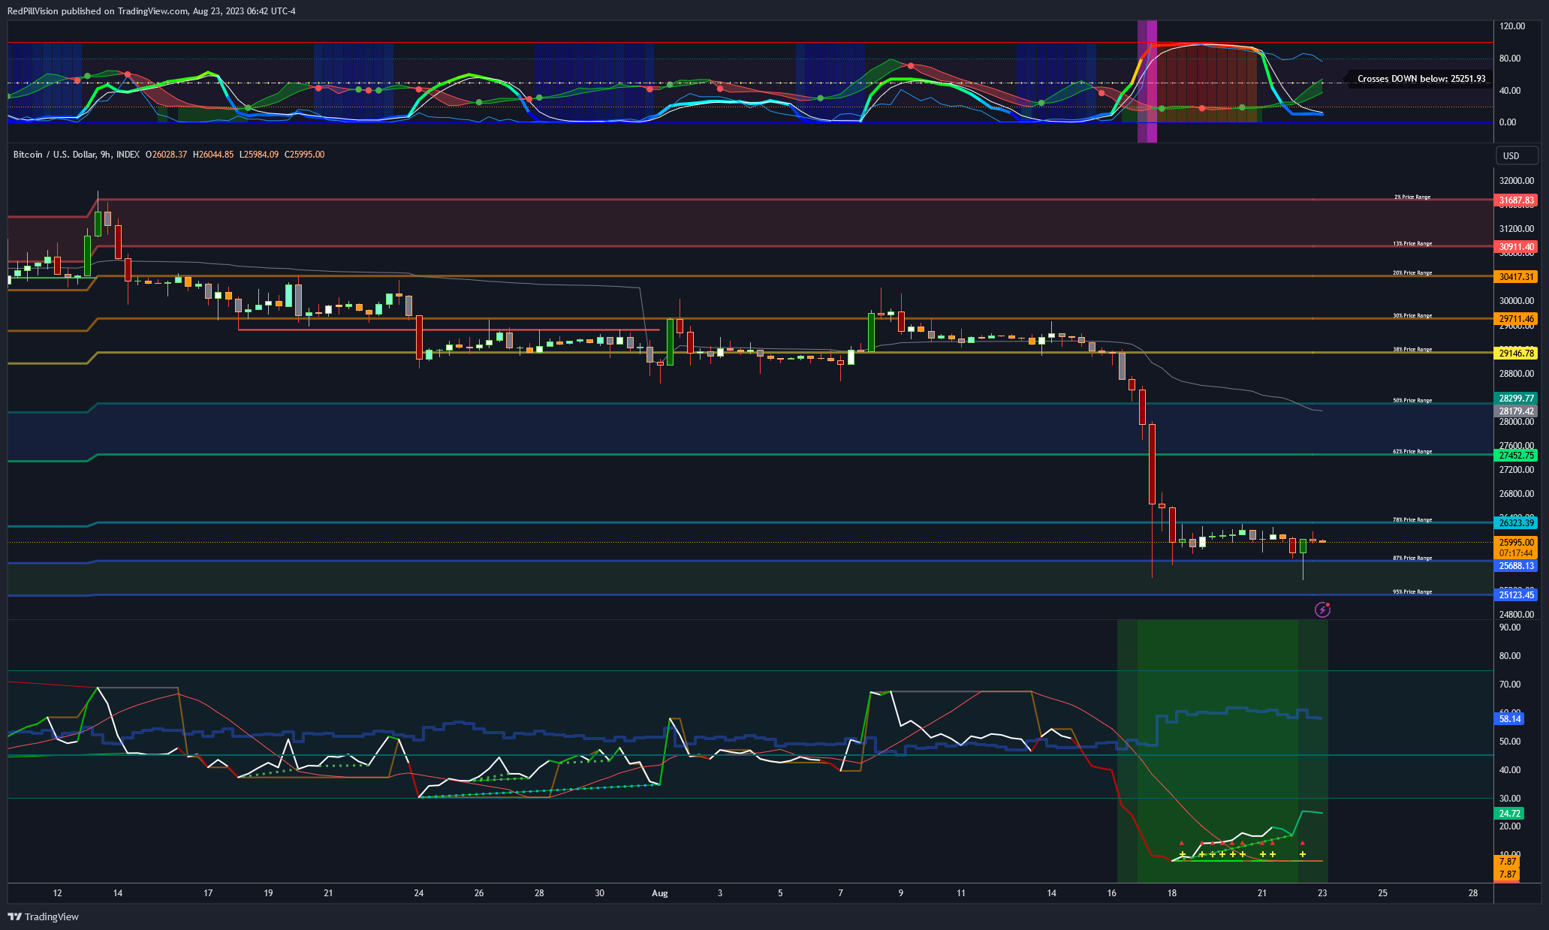The image size is (1549, 930).
Task: Click the gray 28179.42 price label
Action: (x=1516, y=411)
